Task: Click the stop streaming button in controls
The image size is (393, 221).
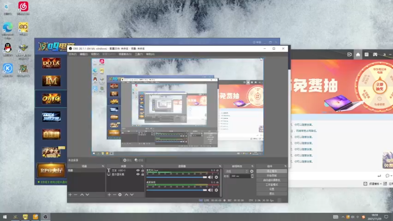Action: point(272,171)
